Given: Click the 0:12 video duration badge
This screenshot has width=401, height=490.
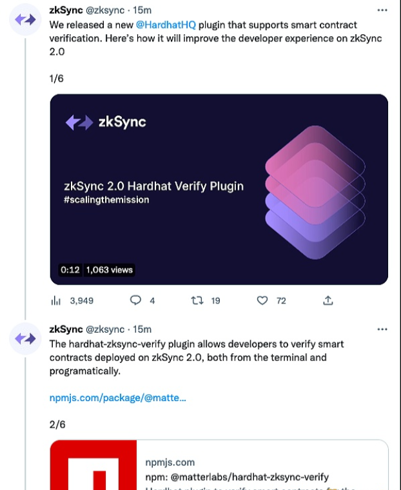Looking at the screenshot, I should coord(70,269).
